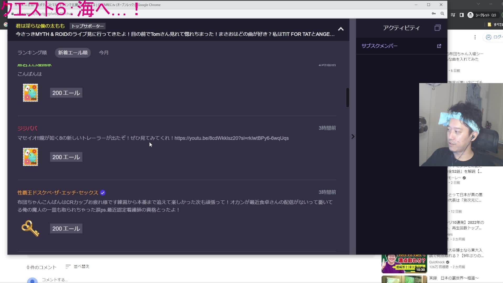Click username ジジババ
This screenshot has height=283, width=503.
(x=27, y=128)
